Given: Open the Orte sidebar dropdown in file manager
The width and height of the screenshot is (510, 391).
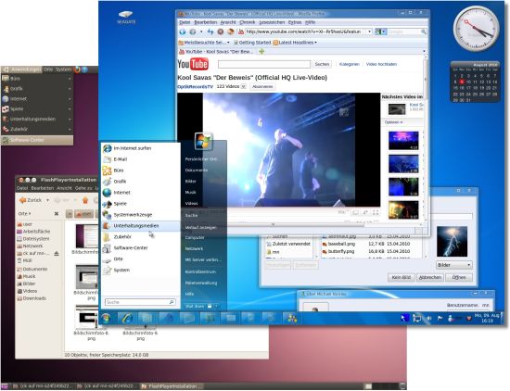Looking at the screenshot, I should click(24, 214).
